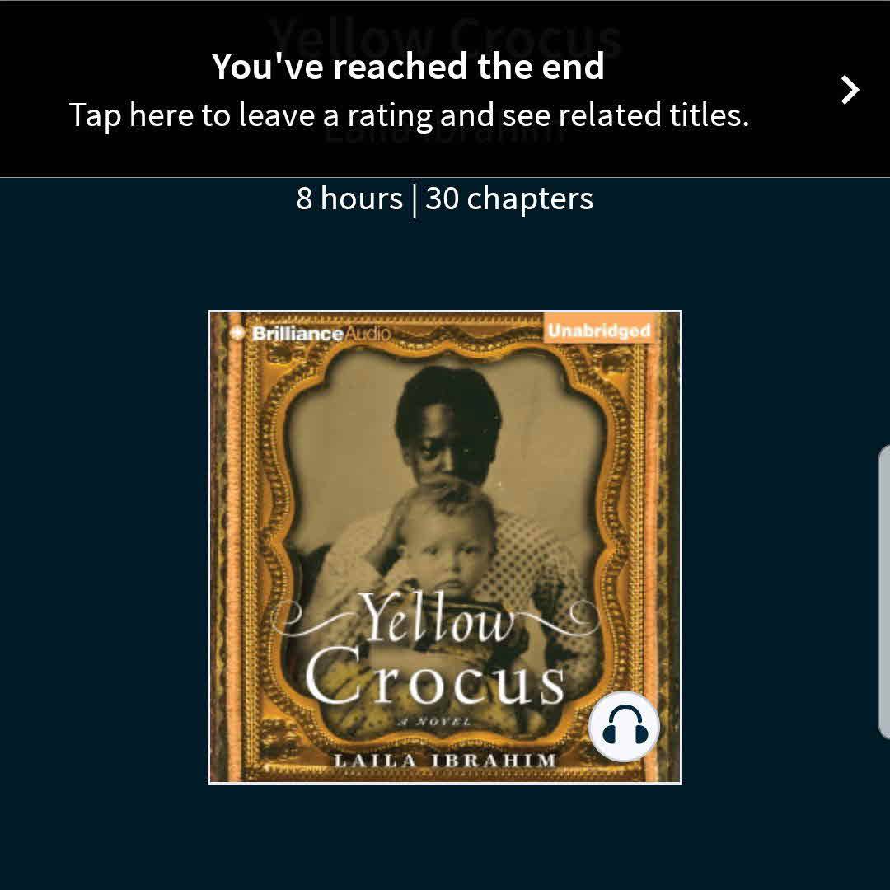Click the cursive "Yellow" word on the cover
The image size is (890, 890).
pyautogui.click(x=437, y=617)
